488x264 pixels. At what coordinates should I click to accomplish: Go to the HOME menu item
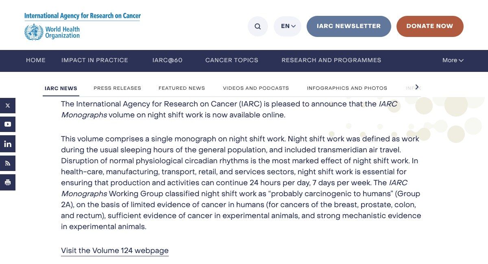coord(36,60)
